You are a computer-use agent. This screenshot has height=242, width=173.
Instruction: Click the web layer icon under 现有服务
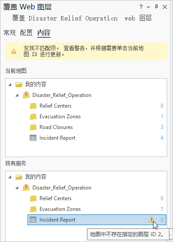point(26,187)
